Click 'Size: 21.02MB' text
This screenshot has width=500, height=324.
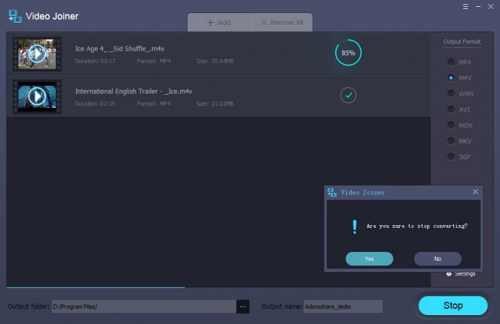tap(214, 104)
